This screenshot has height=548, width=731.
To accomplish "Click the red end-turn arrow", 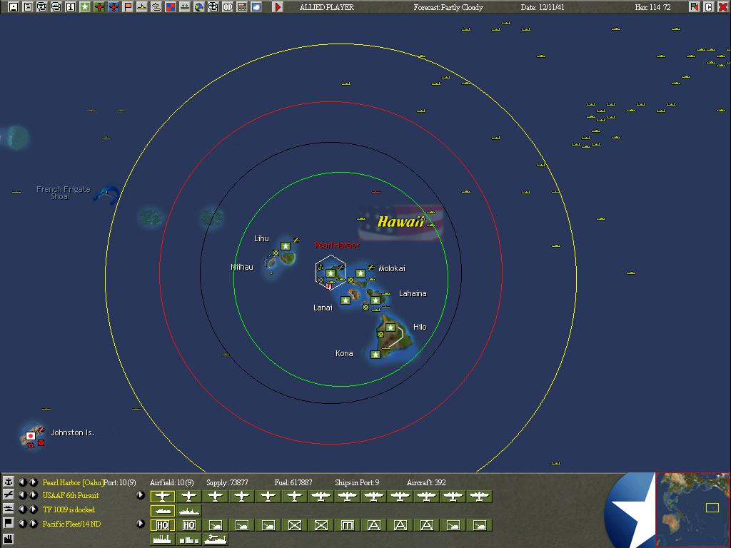I will (278, 7).
